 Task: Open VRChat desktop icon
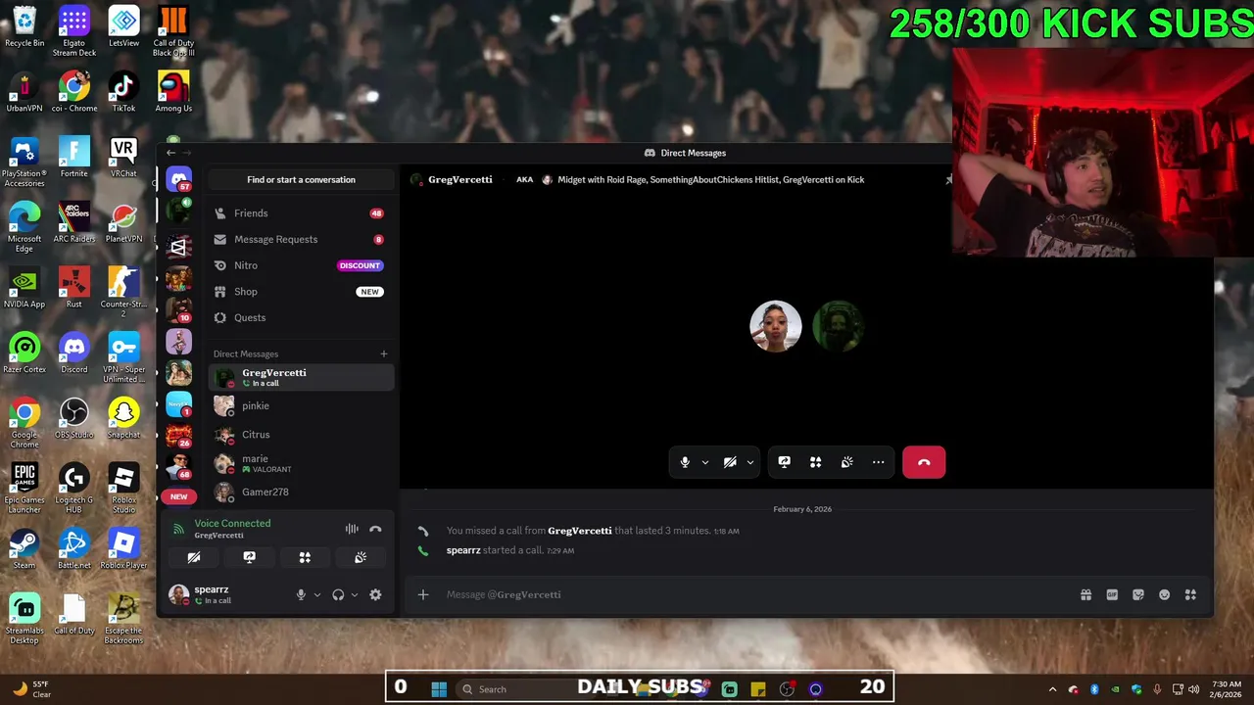pyautogui.click(x=123, y=157)
